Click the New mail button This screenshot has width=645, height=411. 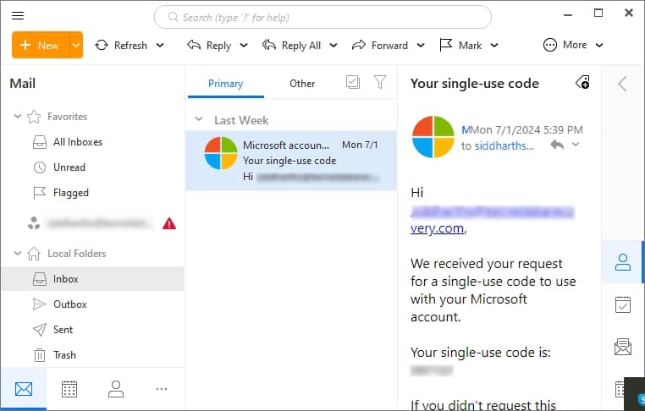[40, 45]
